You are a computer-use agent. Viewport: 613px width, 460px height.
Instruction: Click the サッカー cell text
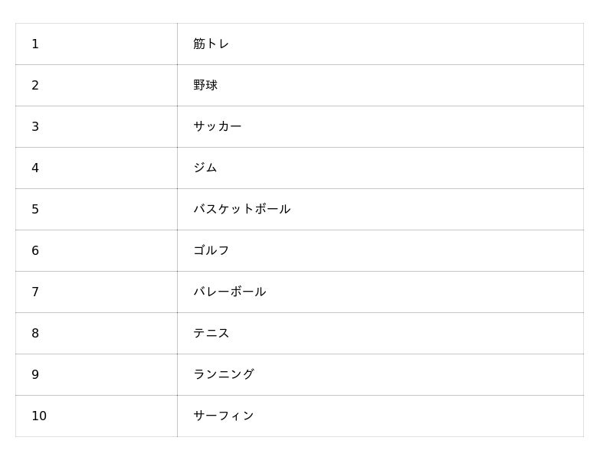(x=218, y=127)
